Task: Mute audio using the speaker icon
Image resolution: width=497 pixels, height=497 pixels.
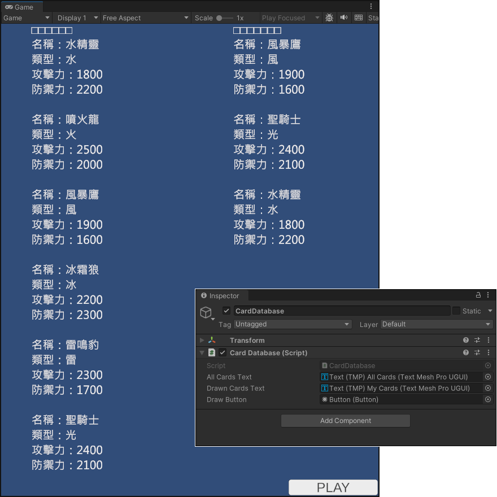Action: tap(345, 18)
